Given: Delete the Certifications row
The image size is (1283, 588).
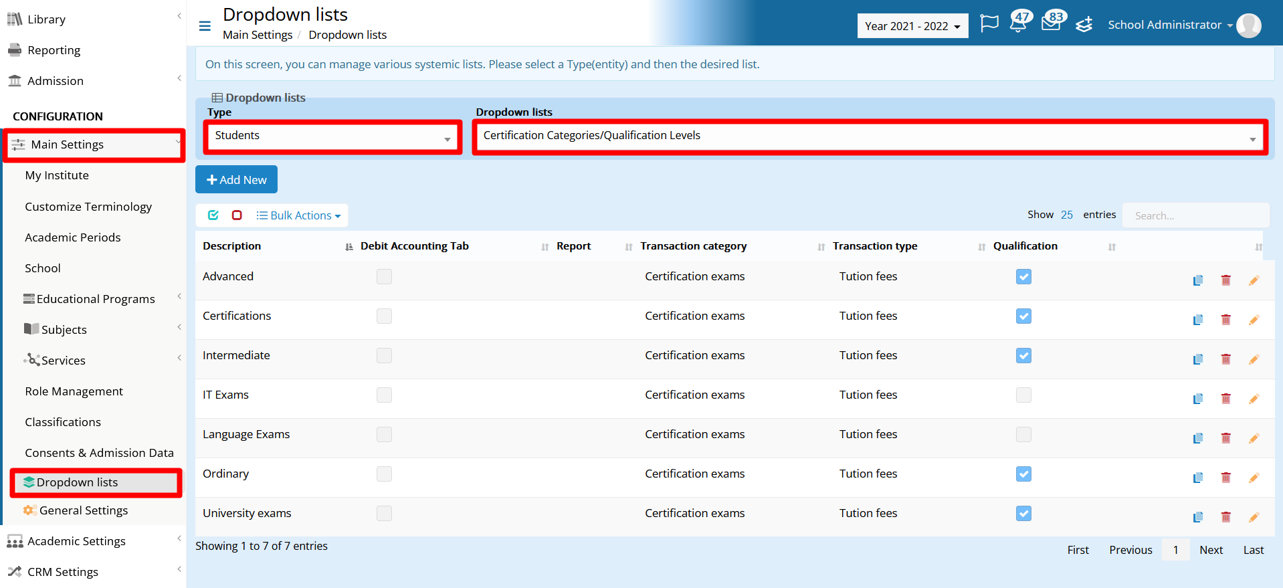Looking at the screenshot, I should [x=1225, y=320].
